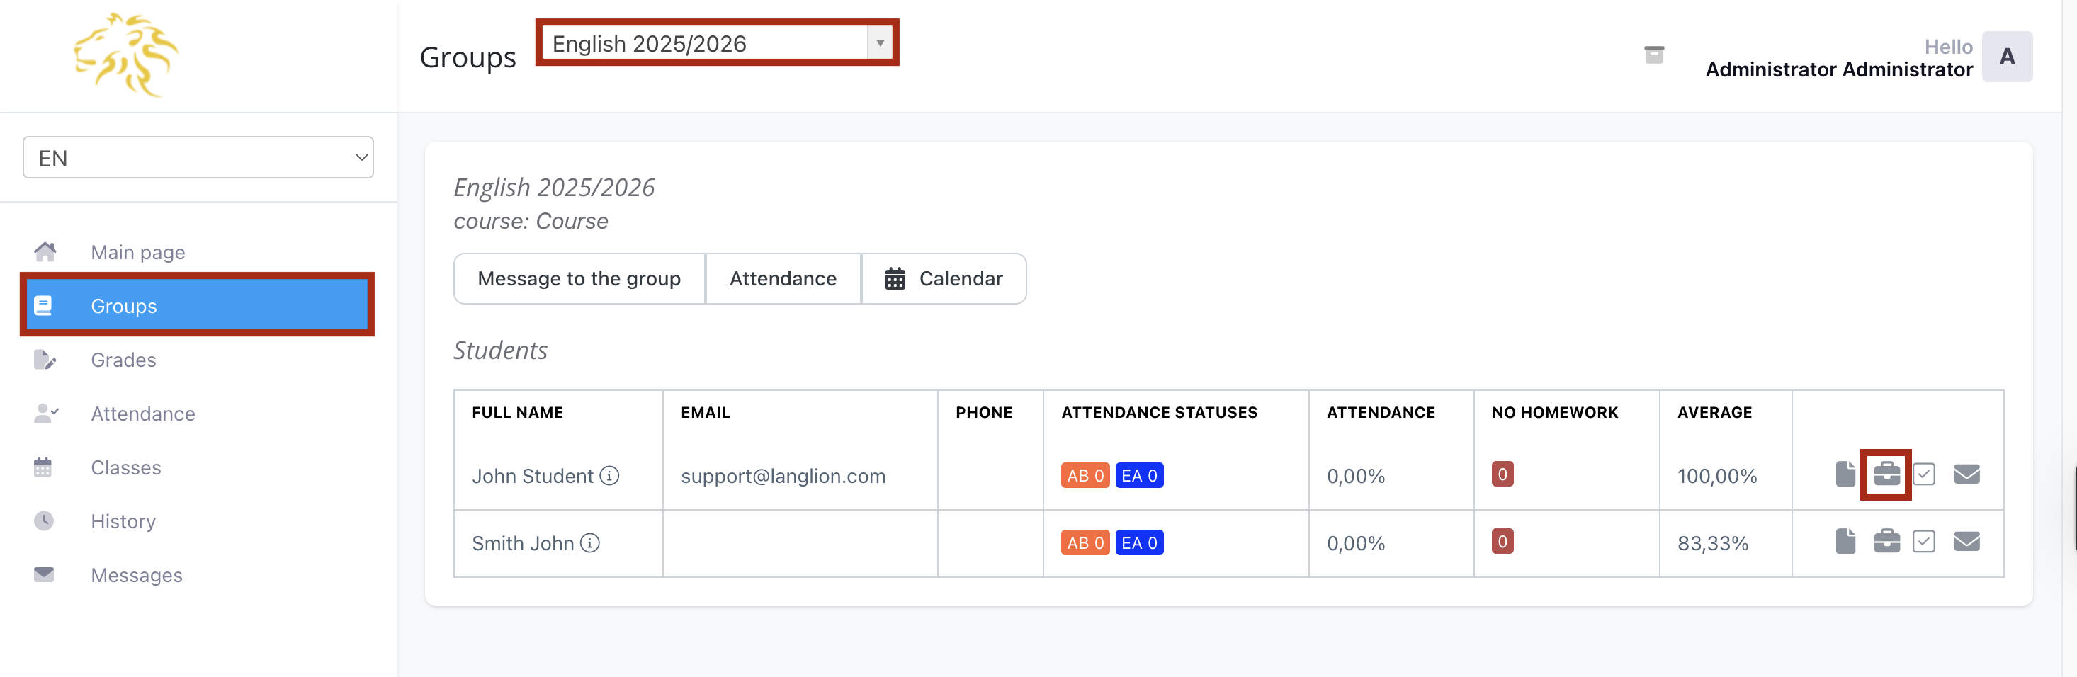
Task: Show info for John Student via info icon
Action: pos(611,477)
